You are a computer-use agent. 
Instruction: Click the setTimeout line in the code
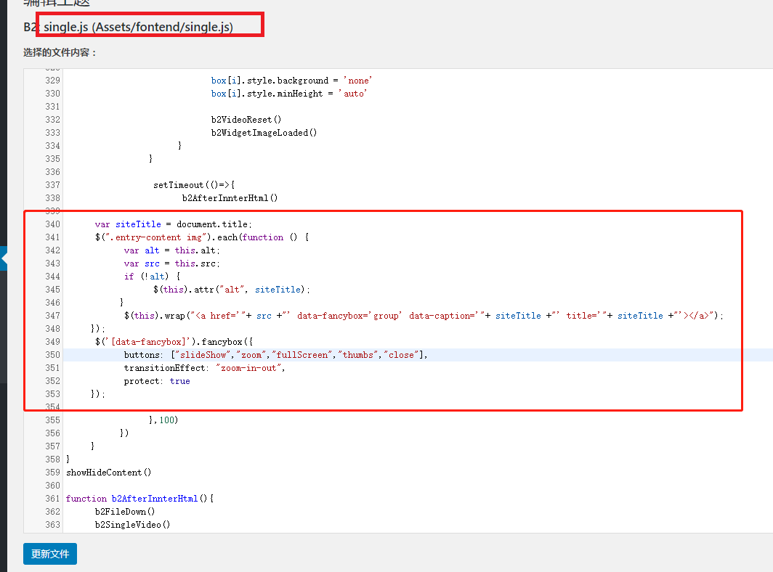194,185
